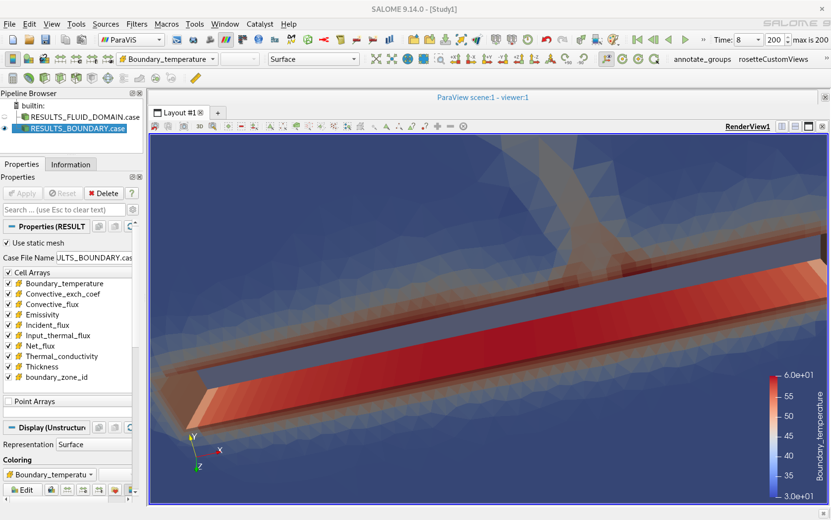Click the Calculator filter icon
The width and height of the screenshot is (831, 520).
(13, 78)
